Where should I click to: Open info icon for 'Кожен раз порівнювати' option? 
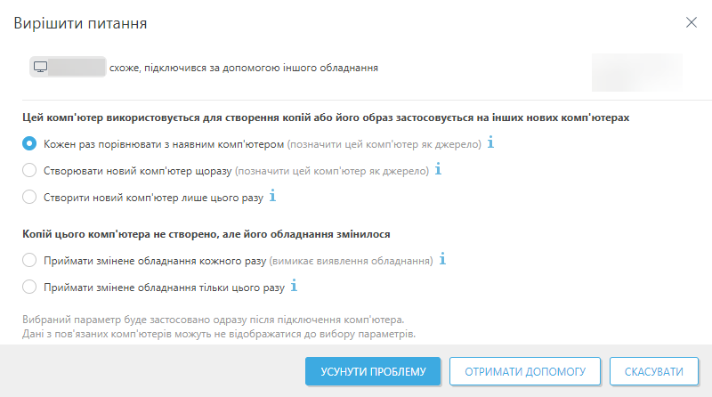(x=490, y=142)
